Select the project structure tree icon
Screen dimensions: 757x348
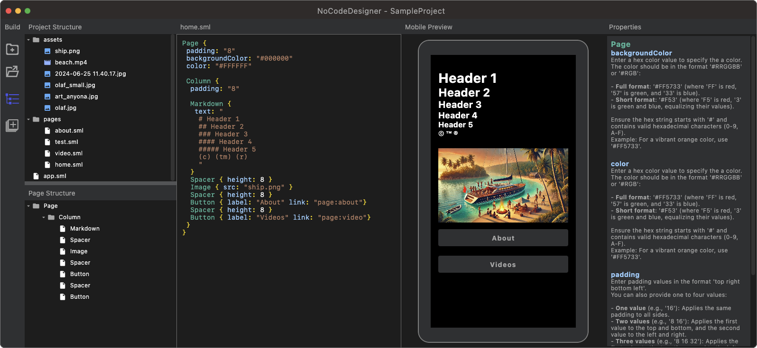(12, 99)
